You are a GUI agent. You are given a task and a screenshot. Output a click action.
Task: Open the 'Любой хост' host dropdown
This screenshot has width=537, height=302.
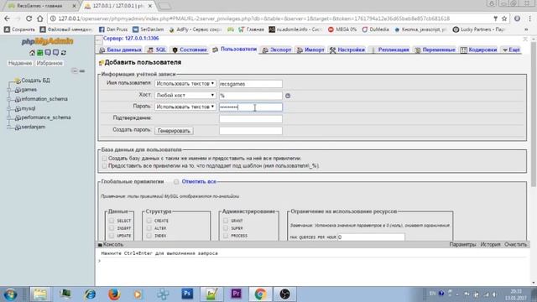[x=185, y=95]
